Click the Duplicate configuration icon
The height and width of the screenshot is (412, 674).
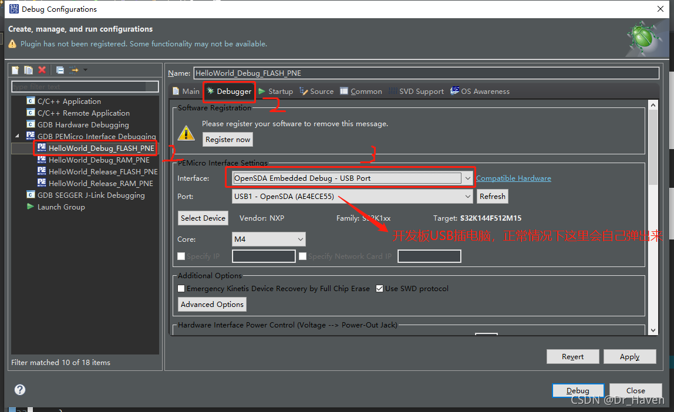click(28, 70)
